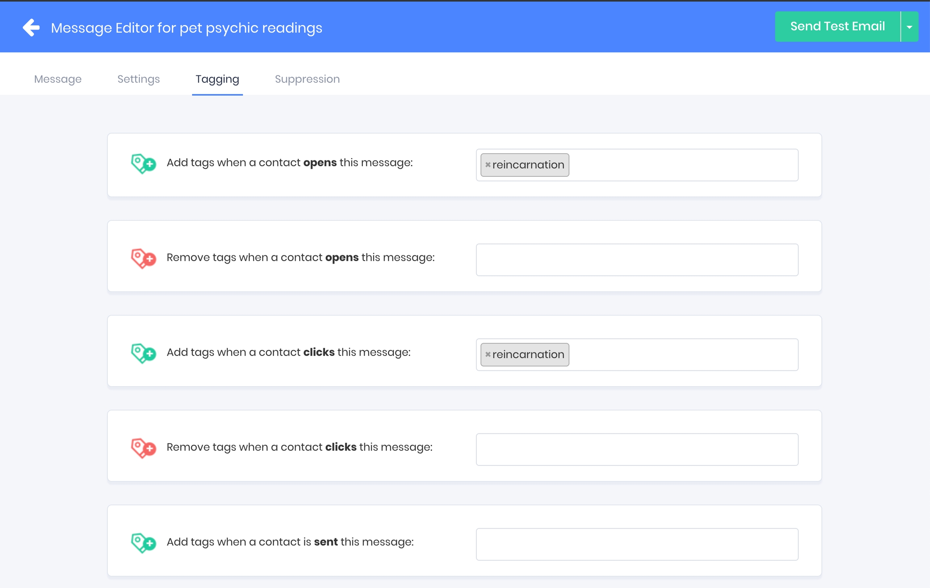The height and width of the screenshot is (588, 930).
Task: Click green tag icon for clicks row
Action: click(x=143, y=353)
